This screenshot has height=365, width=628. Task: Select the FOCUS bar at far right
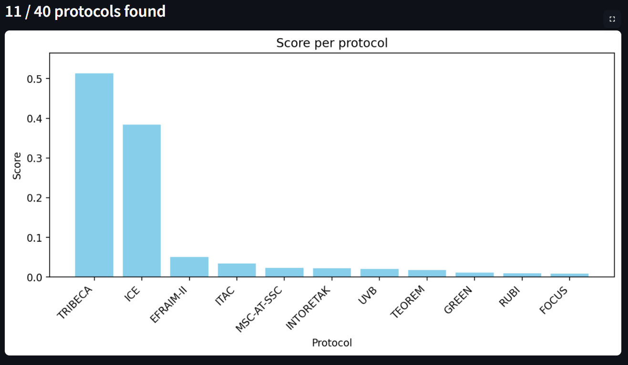pos(569,274)
